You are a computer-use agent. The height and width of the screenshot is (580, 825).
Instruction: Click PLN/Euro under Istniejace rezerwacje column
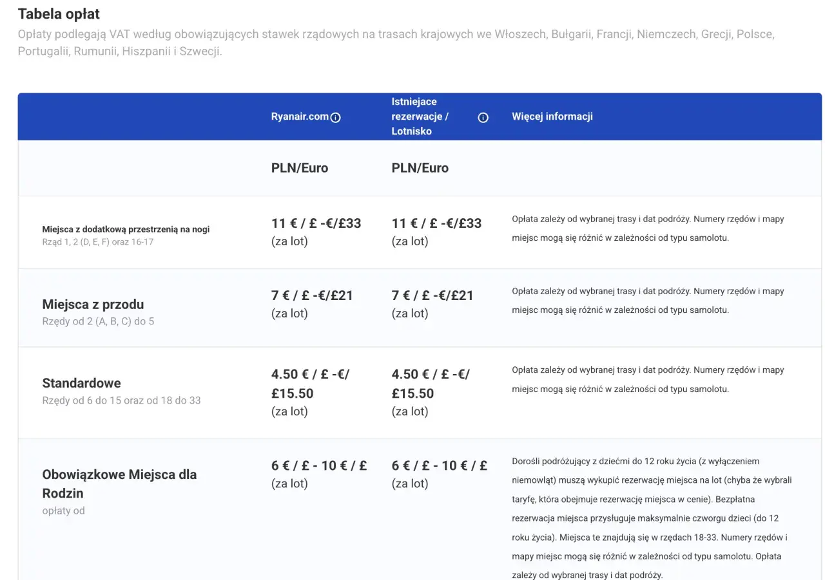pyautogui.click(x=420, y=168)
